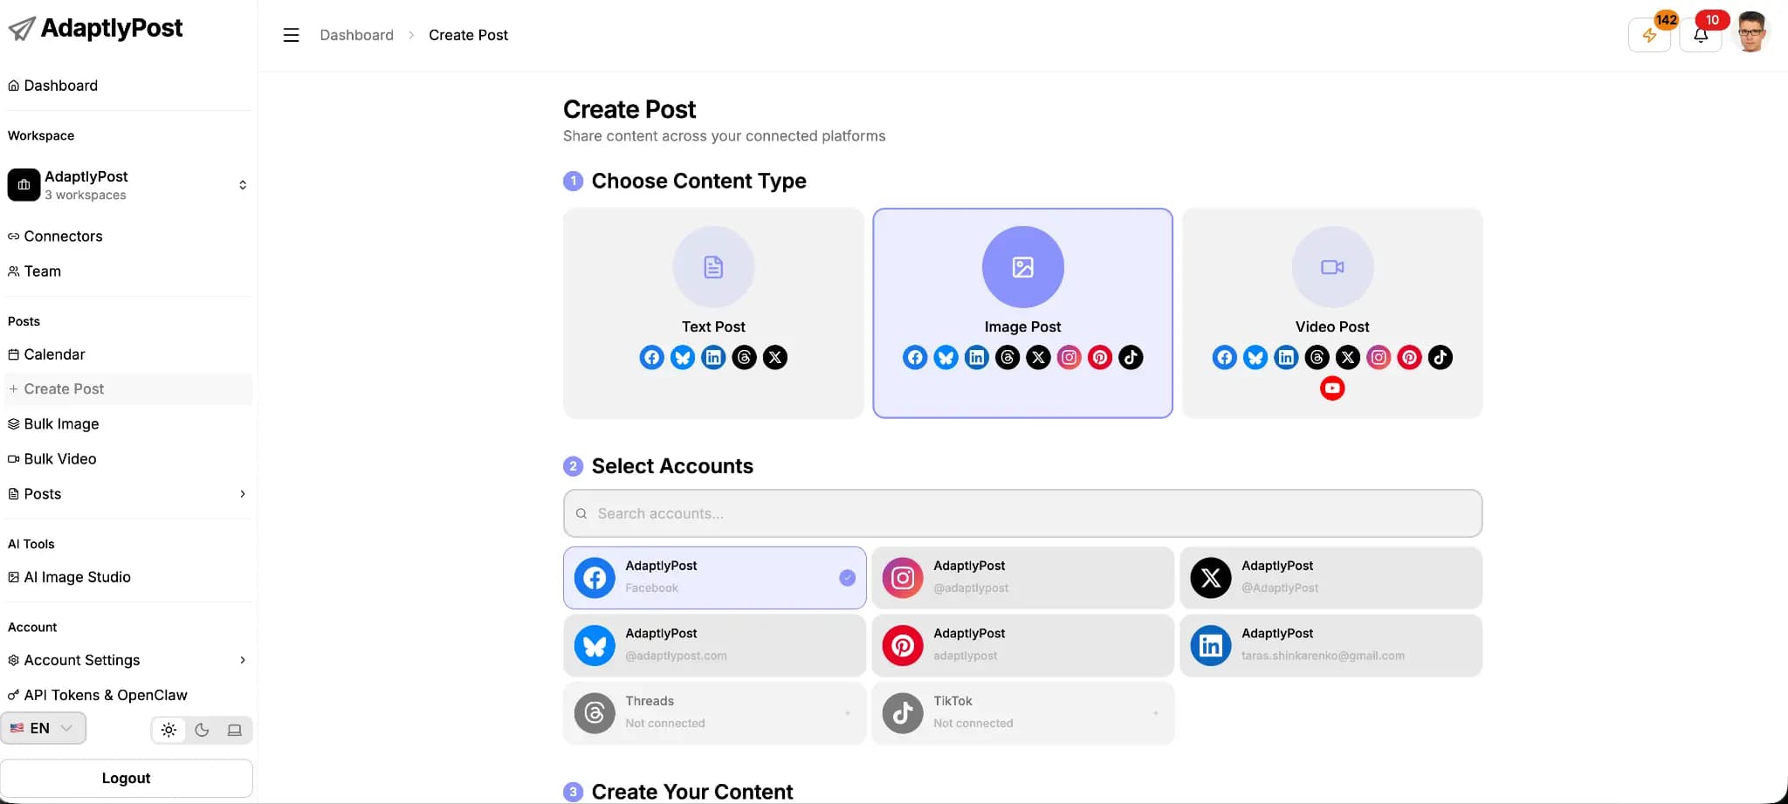Click the Image Post picture icon
This screenshot has width=1788, height=804.
pyautogui.click(x=1023, y=267)
